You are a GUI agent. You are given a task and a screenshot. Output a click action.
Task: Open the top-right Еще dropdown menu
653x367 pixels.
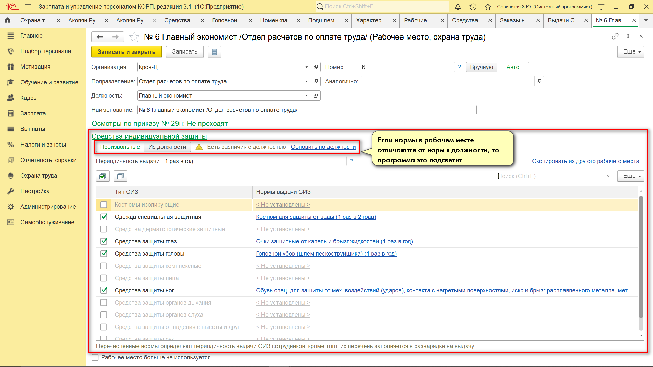631,52
